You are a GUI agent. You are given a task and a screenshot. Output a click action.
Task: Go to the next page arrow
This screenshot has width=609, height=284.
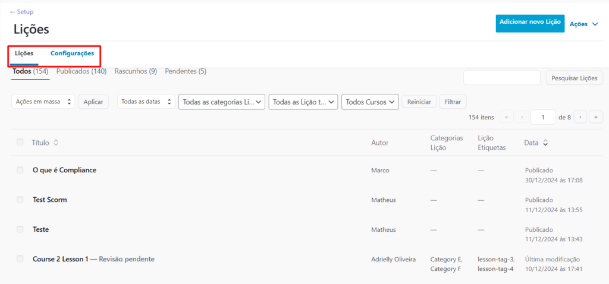pos(580,117)
